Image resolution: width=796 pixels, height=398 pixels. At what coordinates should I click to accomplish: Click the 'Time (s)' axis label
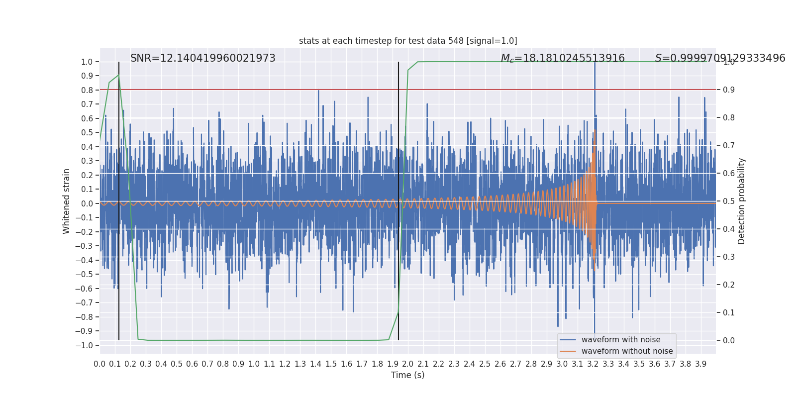[x=408, y=375]
